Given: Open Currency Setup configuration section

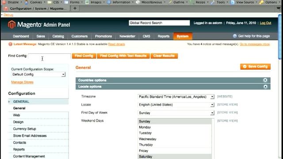Looking at the screenshot, I should 38,129.
